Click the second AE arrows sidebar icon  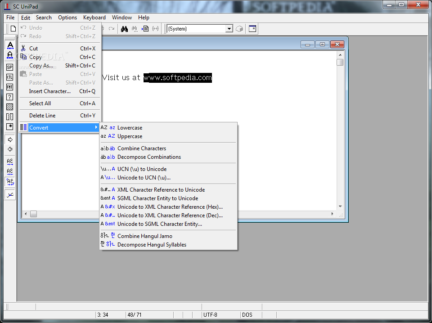[10, 171]
